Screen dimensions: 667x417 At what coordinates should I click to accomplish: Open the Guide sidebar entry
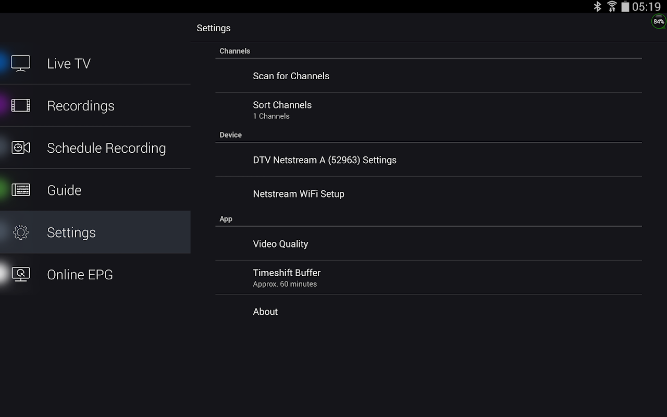64,190
